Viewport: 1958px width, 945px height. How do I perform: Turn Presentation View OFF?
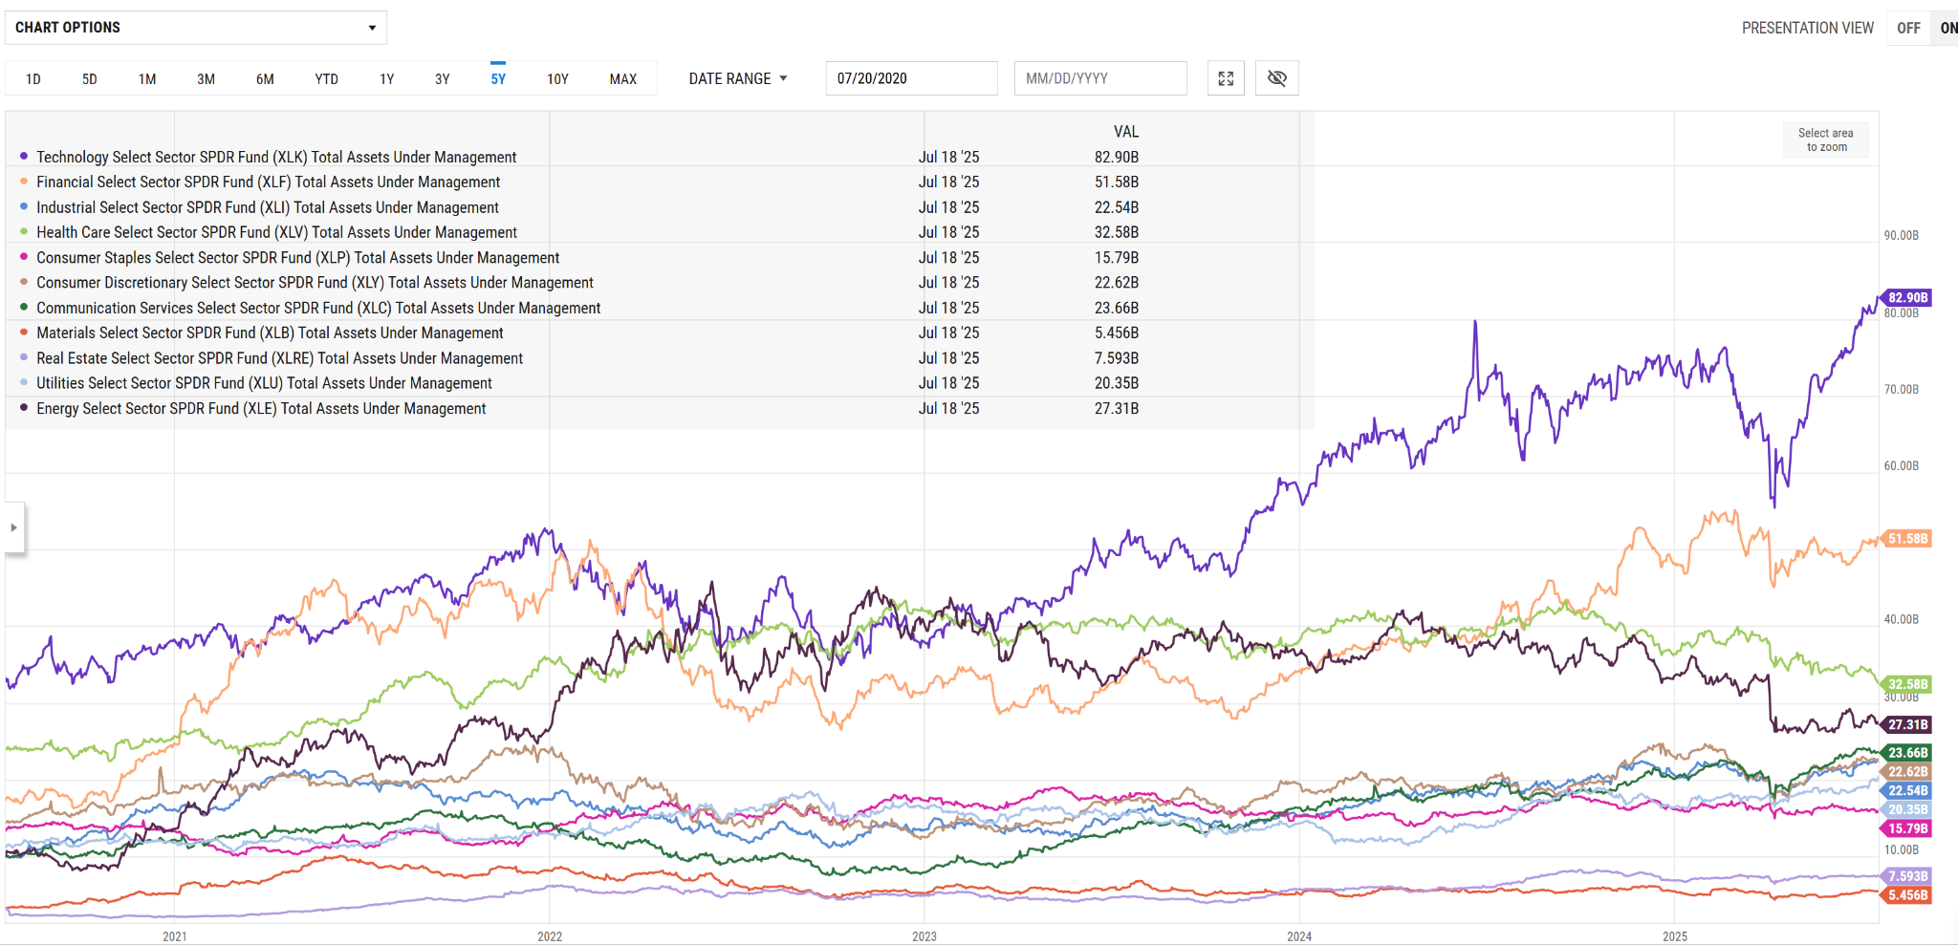1908,28
